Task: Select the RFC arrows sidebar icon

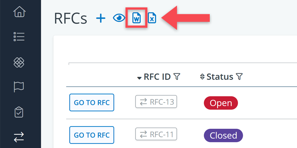Action: click(19, 137)
